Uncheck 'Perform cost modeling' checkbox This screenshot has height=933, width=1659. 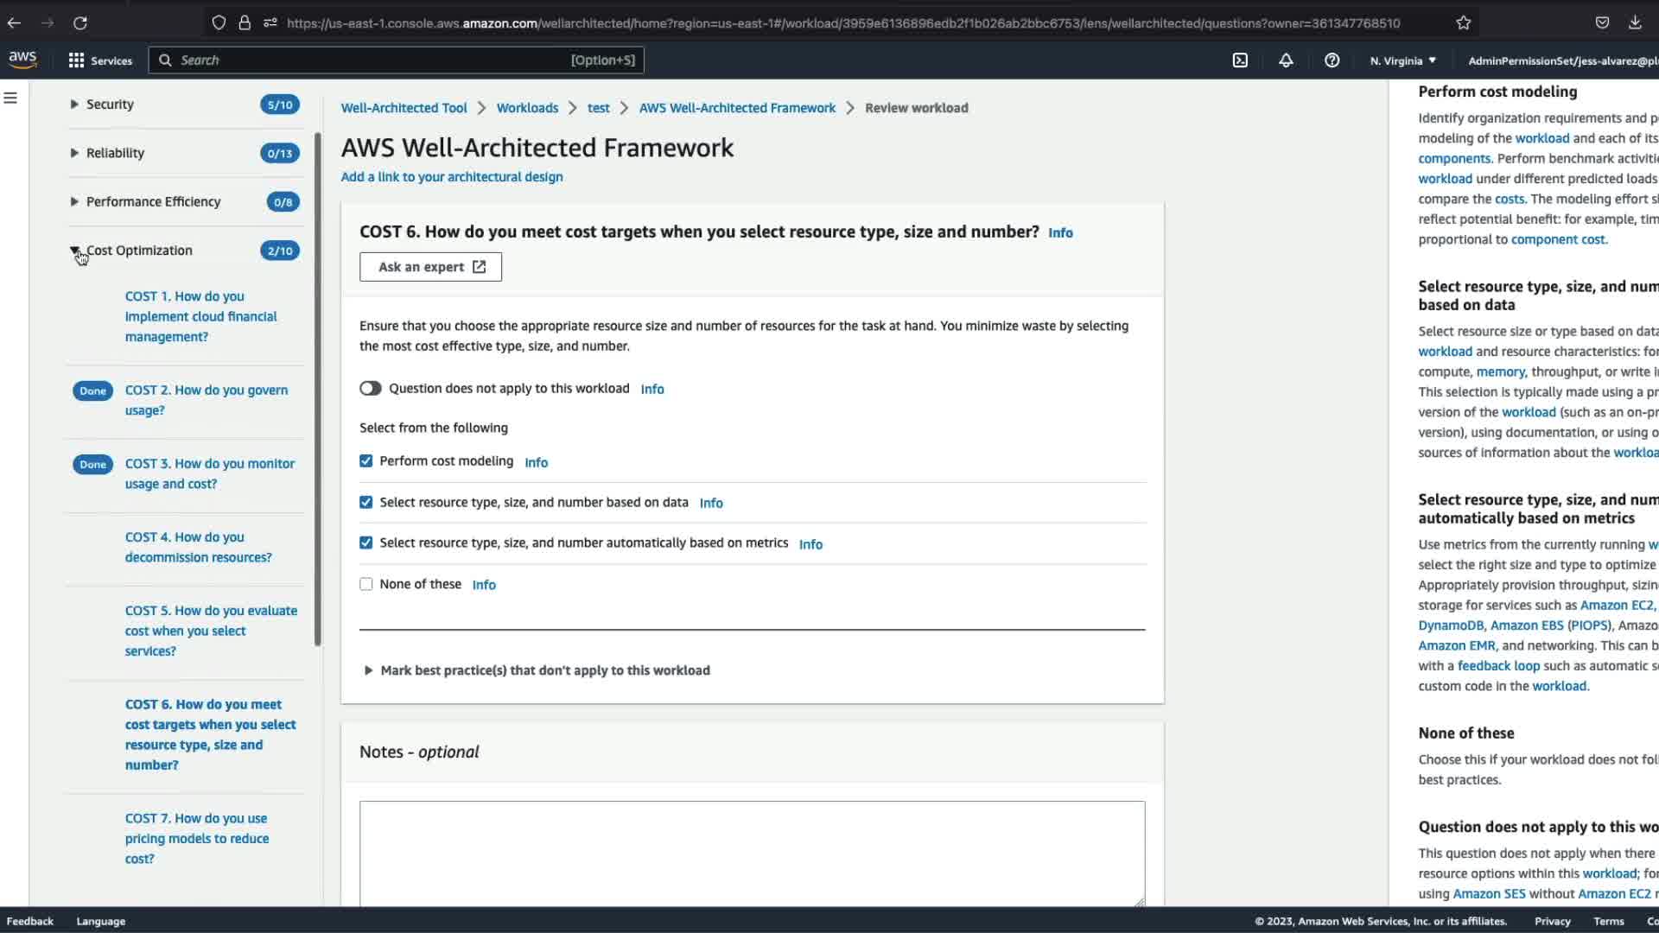(366, 461)
